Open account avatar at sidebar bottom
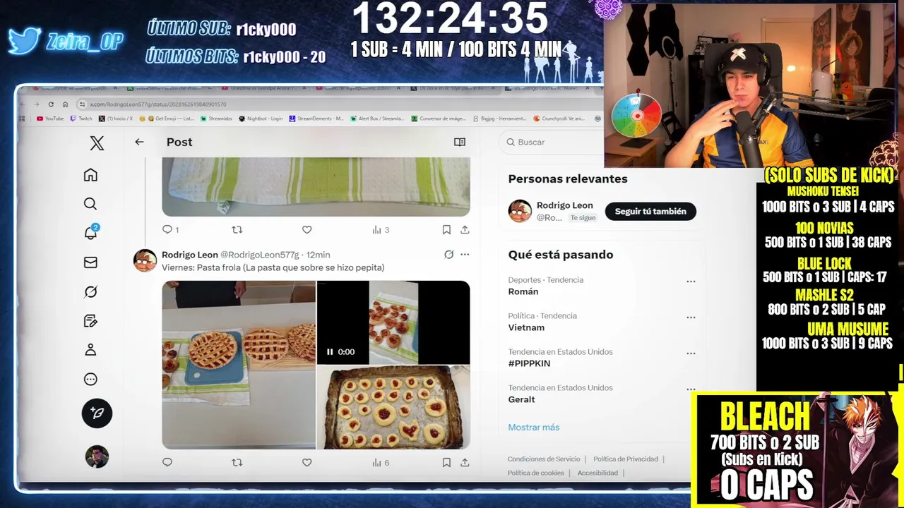 pyautogui.click(x=97, y=456)
